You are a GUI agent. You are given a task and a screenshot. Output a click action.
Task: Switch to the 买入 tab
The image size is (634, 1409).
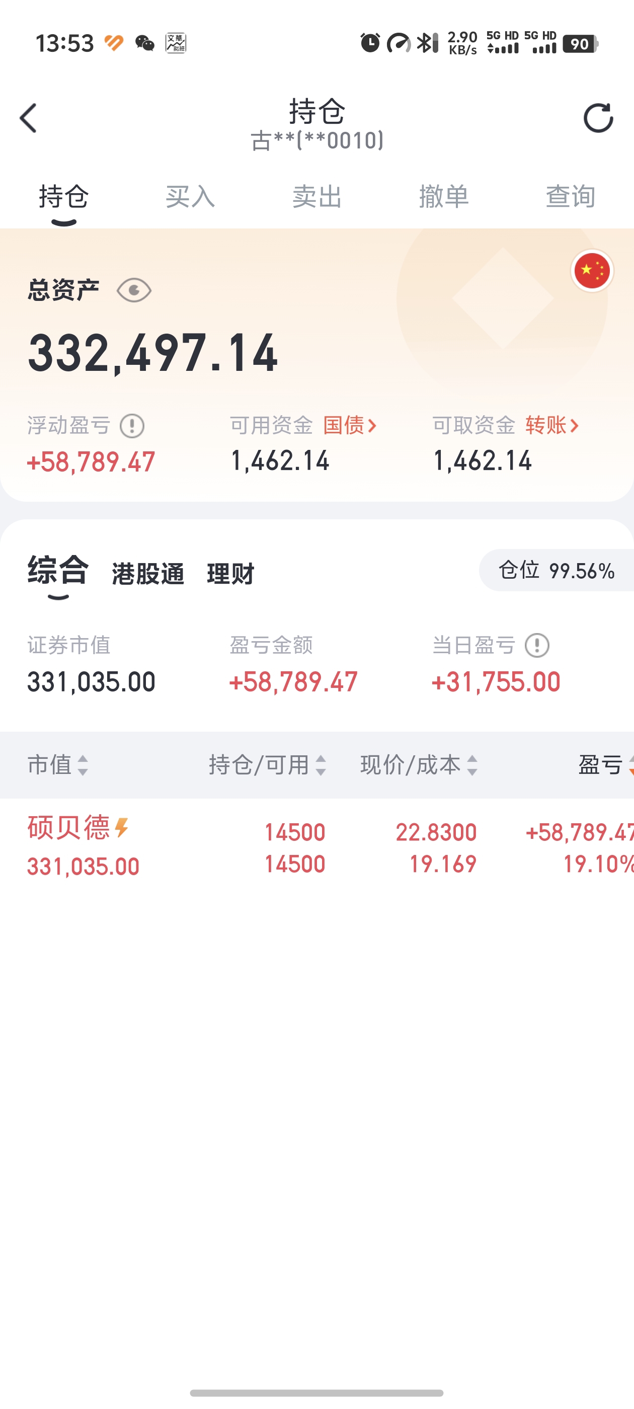point(190,196)
